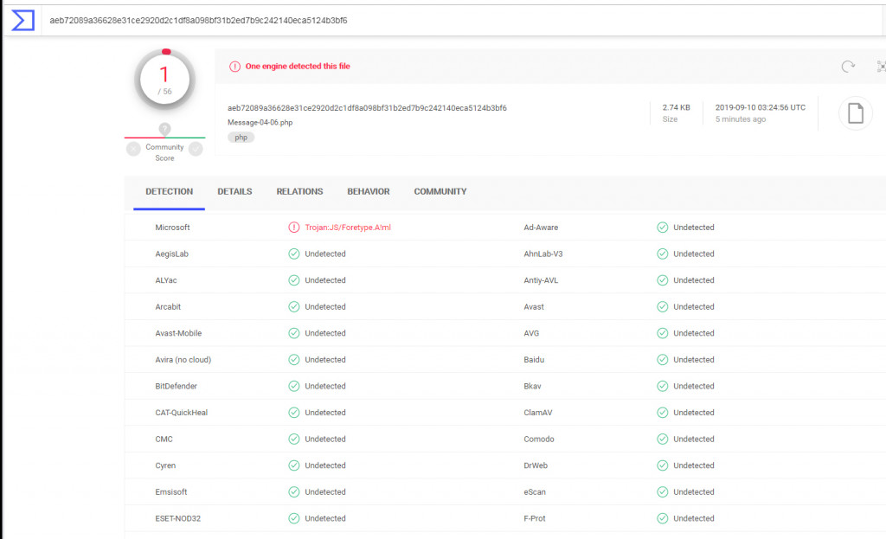
Task: Click the green check icon for ALYac
Action: coord(294,280)
